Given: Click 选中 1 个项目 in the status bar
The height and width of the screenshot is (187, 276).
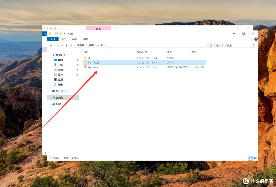Looking at the screenshot, I should click(x=71, y=158).
